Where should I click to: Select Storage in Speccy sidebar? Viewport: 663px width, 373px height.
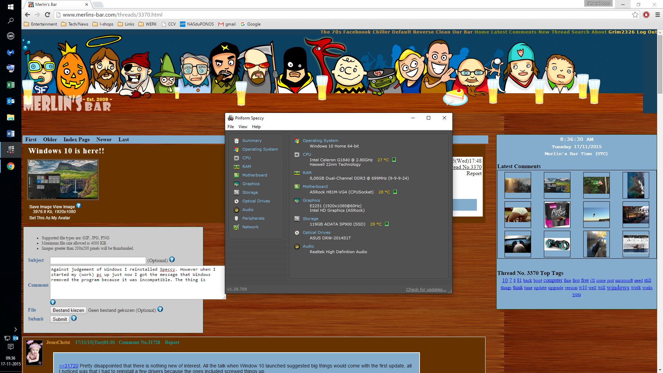pos(250,192)
